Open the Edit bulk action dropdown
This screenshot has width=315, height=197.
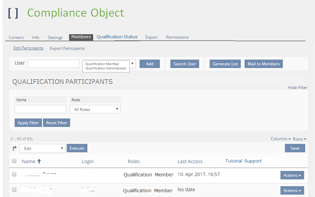pyautogui.click(x=42, y=148)
